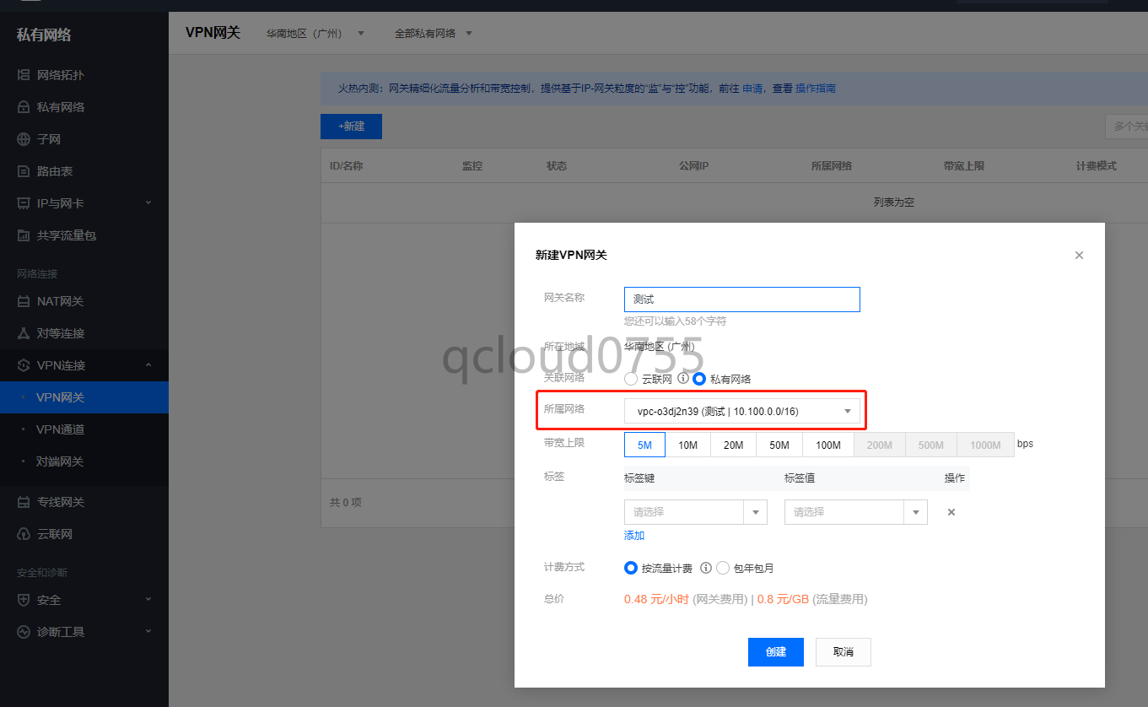Choose 包年包月 billing radio button

point(723,568)
